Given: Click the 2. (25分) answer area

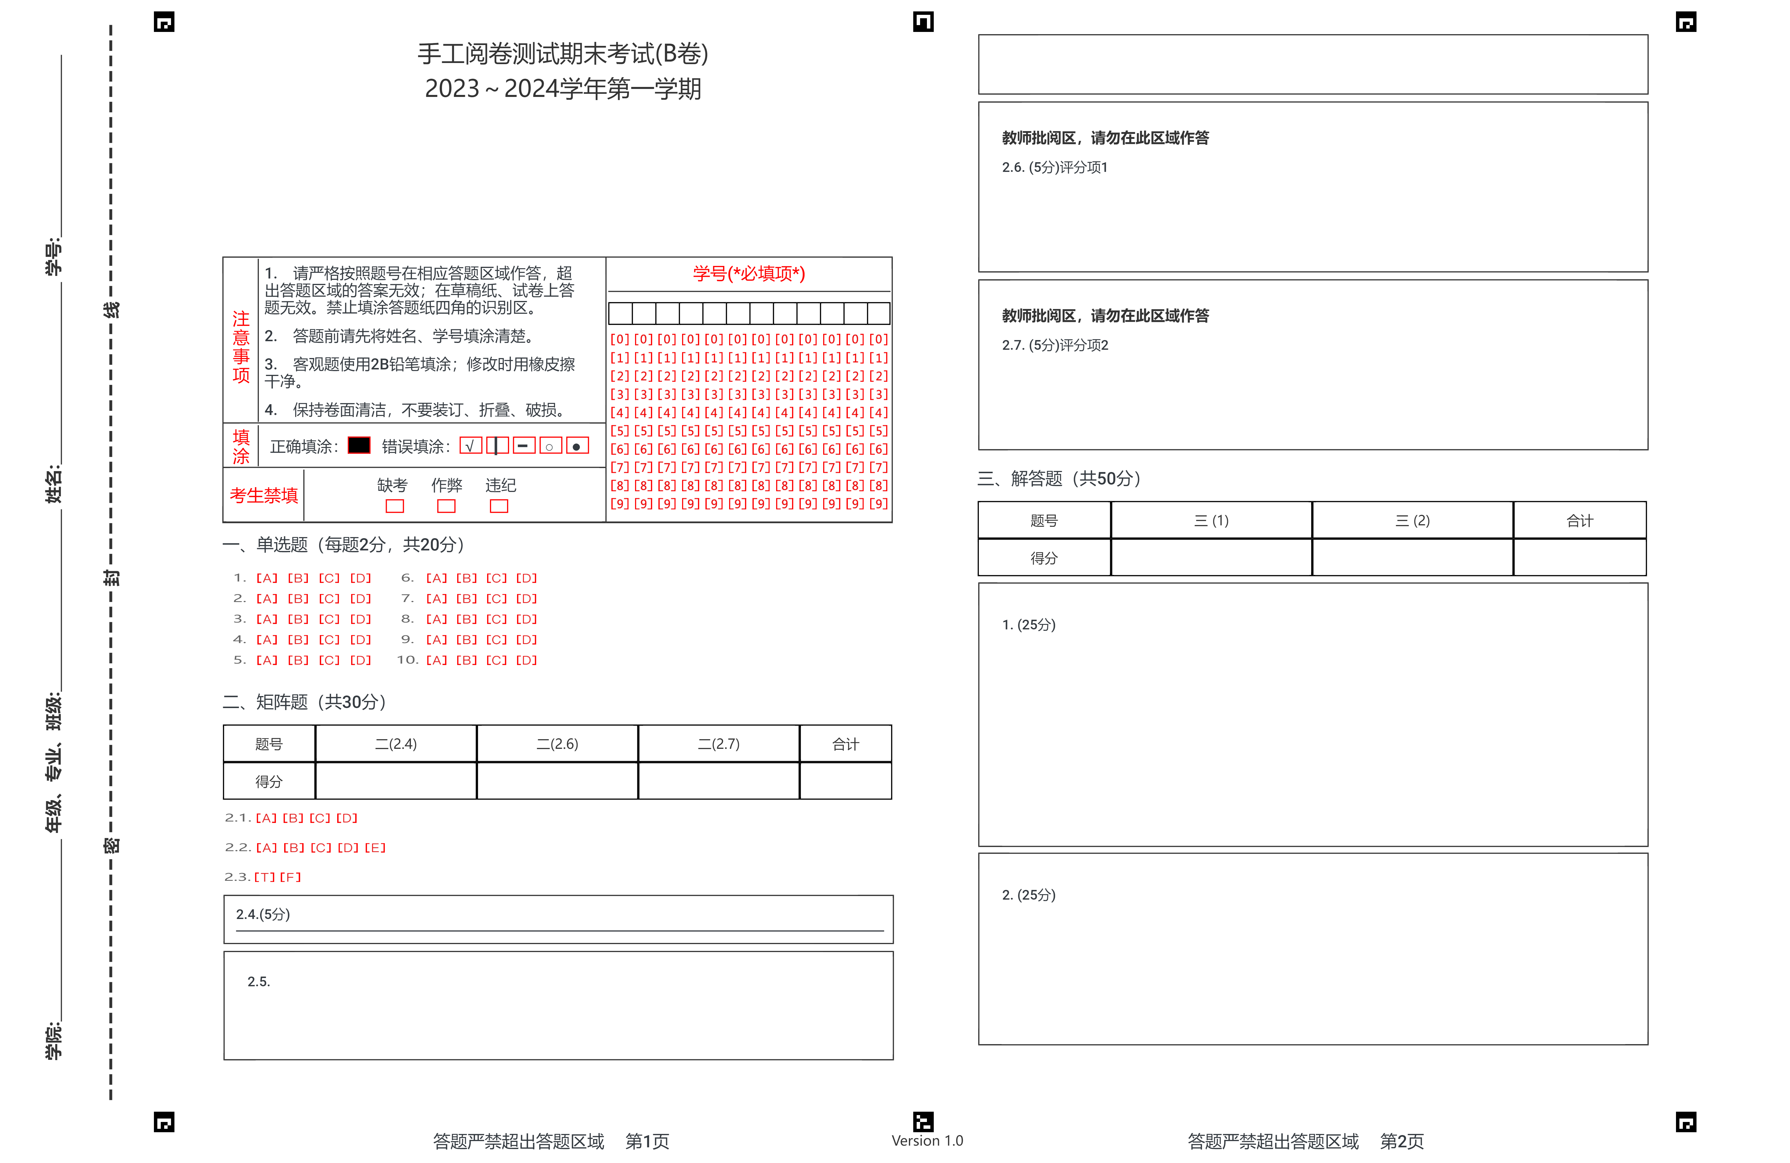Looking at the screenshot, I should 1313,949.
